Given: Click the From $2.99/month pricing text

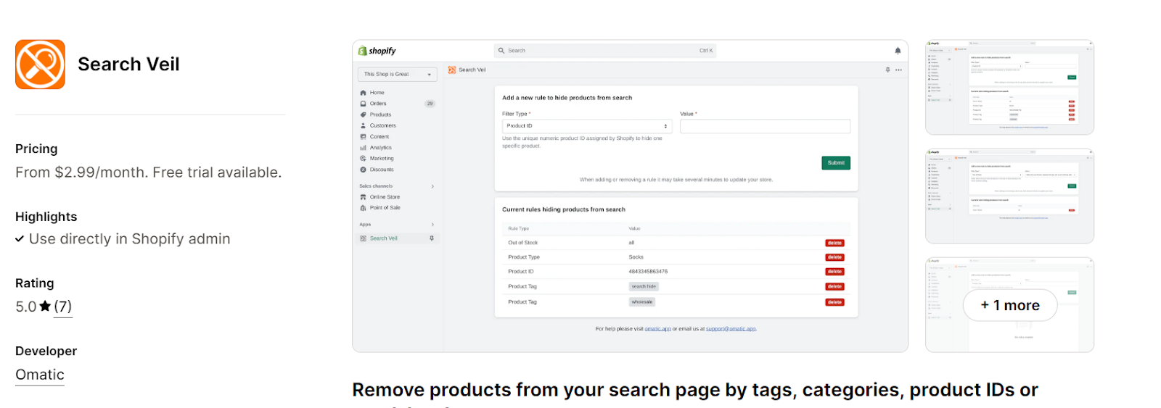Looking at the screenshot, I should pyautogui.click(x=148, y=172).
